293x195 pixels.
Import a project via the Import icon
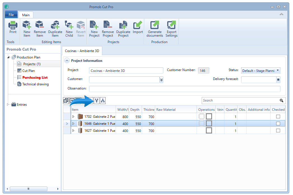138,25
